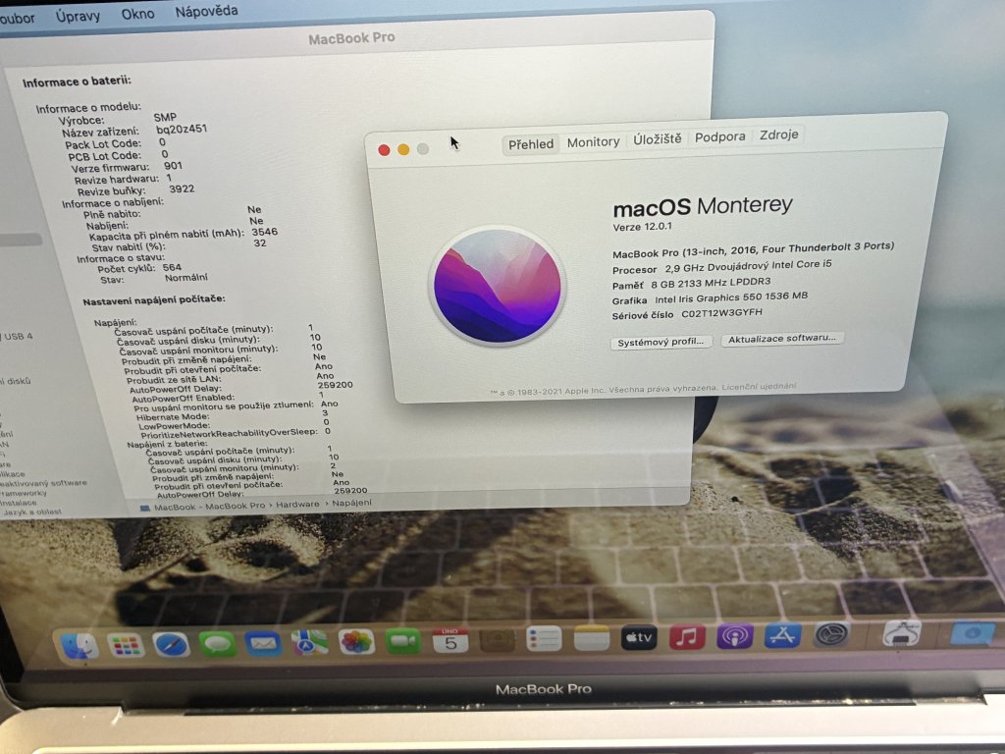This screenshot has height=754, width=1005.
Task: Click the device name bq20z451
Action: tap(182, 129)
